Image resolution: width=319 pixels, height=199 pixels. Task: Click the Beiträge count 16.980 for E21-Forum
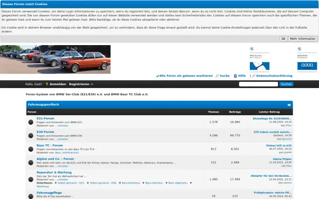click(x=235, y=122)
